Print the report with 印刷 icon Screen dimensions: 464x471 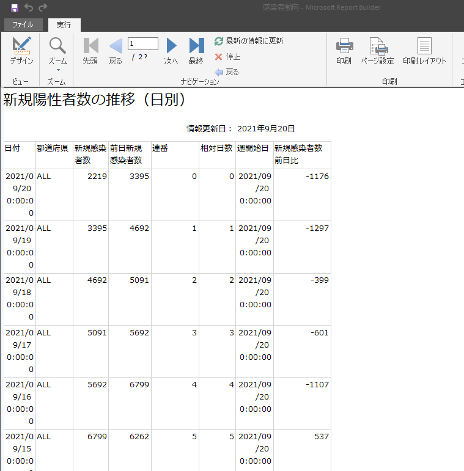pyautogui.click(x=344, y=48)
